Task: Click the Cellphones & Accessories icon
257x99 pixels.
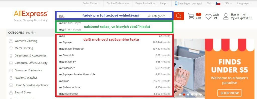Action: (x=11, y=56)
